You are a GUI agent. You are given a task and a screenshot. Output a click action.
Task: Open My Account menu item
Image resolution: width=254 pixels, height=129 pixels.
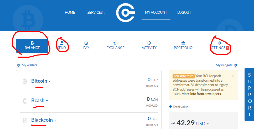click(x=156, y=12)
